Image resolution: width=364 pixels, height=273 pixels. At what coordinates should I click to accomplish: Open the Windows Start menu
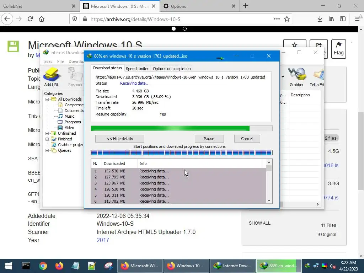point(9,266)
